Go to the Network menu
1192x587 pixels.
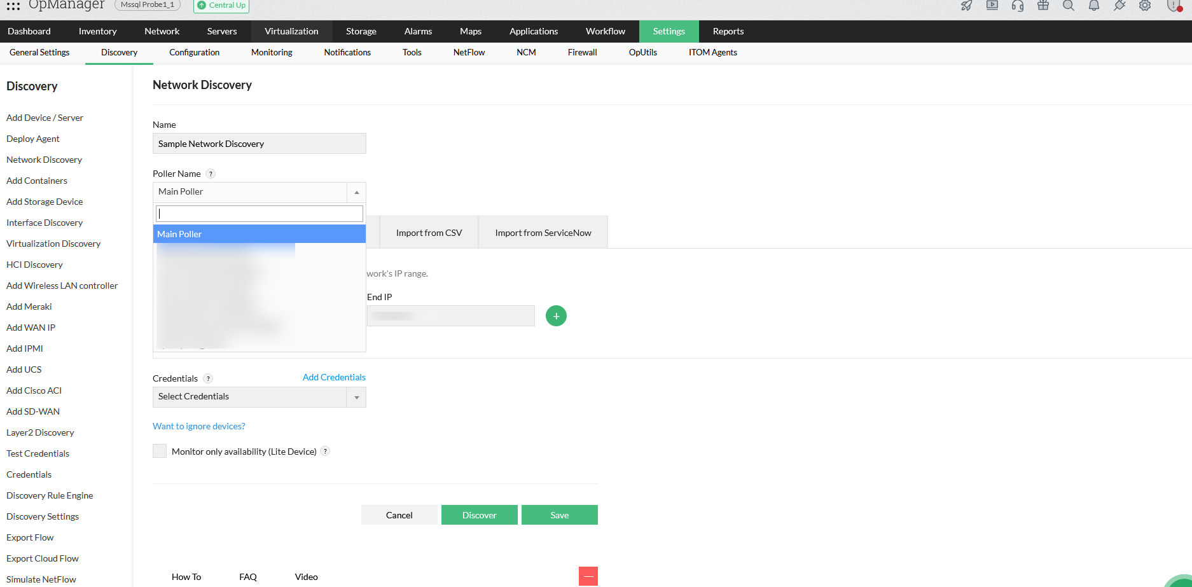(x=162, y=31)
